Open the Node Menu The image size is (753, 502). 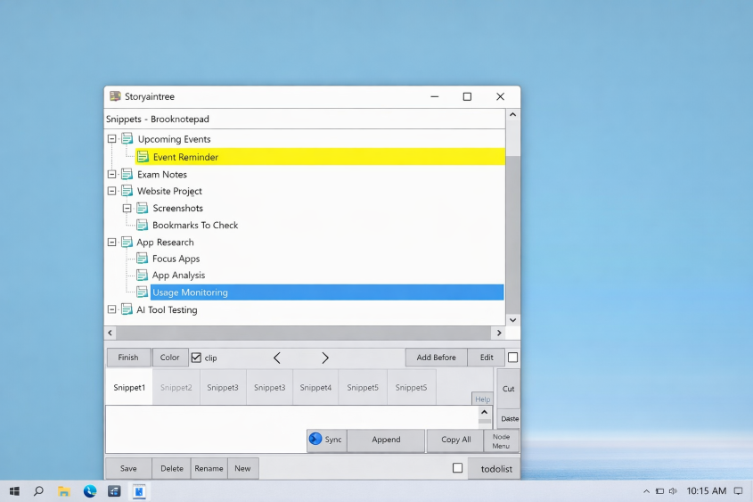501,441
